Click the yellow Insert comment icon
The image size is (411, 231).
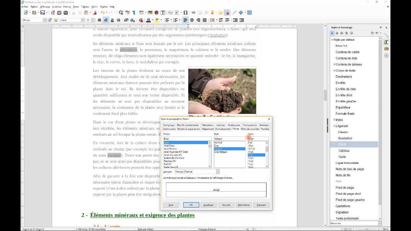(220, 13)
